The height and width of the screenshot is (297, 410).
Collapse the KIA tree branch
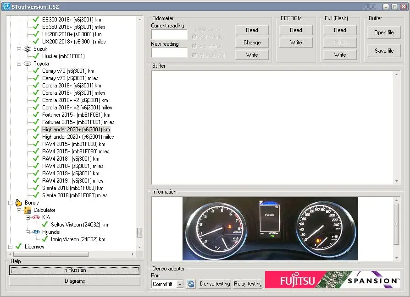(28, 217)
